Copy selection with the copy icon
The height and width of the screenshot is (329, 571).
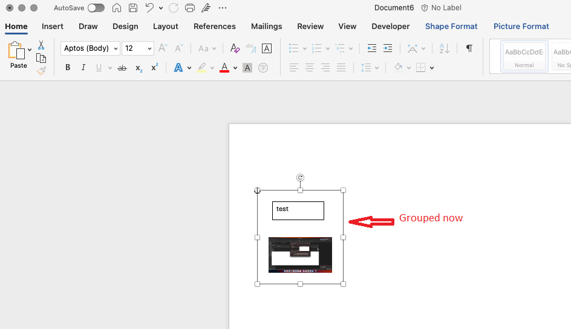coord(41,58)
